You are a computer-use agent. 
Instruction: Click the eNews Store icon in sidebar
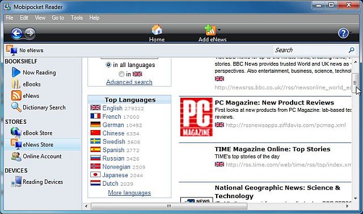point(16,144)
